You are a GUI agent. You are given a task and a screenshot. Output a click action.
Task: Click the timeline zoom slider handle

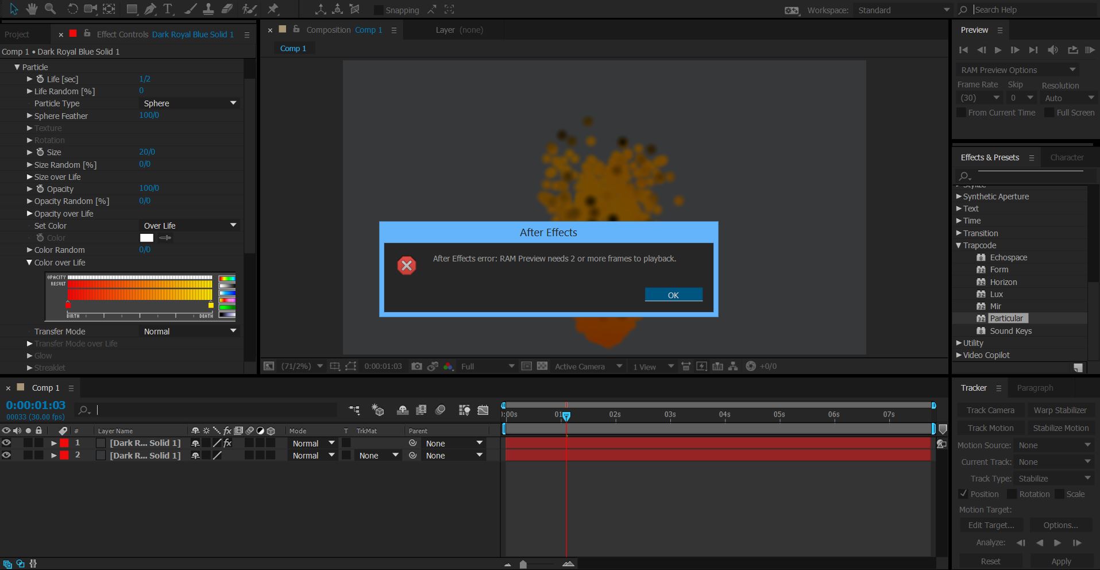pyautogui.click(x=523, y=564)
